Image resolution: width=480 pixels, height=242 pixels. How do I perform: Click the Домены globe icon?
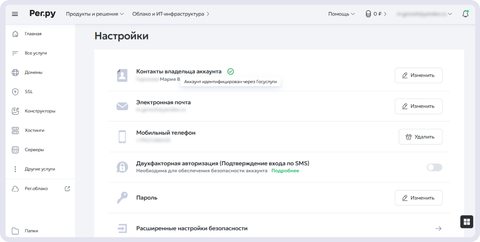(x=15, y=73)
